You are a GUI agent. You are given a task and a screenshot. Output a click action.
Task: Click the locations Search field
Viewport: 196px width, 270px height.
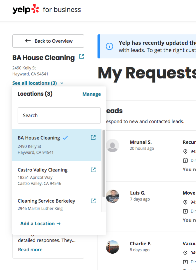pyautogui.click(x=59, y=115)
